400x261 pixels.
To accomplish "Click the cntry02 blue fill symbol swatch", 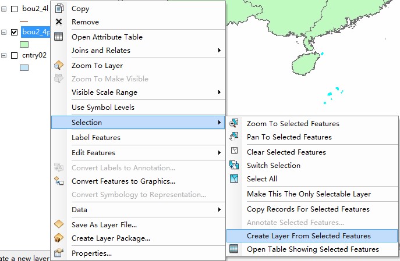I will [24, 68].
